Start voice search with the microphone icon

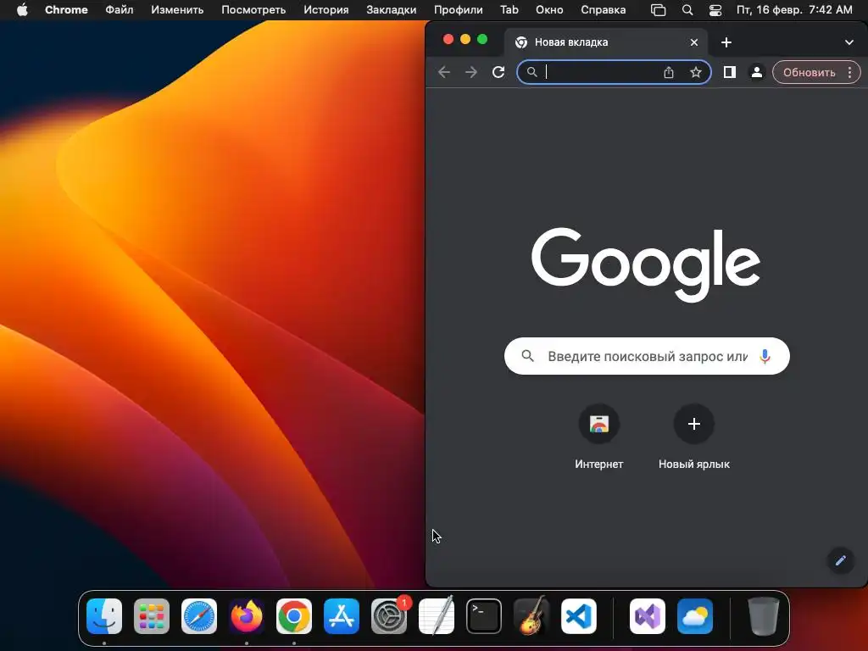pyautogui.click(x=765, y=356)
